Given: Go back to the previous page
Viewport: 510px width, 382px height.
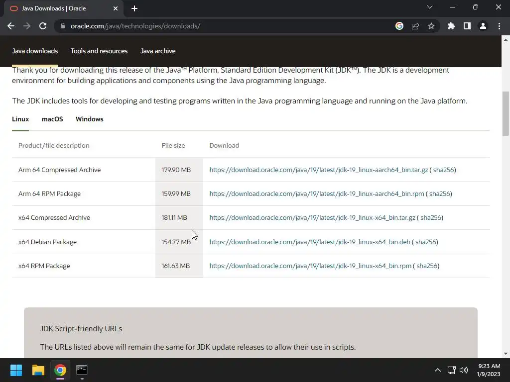Looking at the screenshot, I should (11, 26).
